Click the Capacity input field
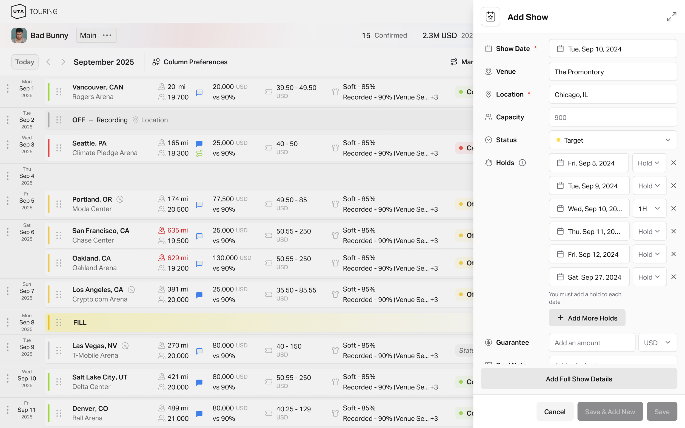 (612, 117)
